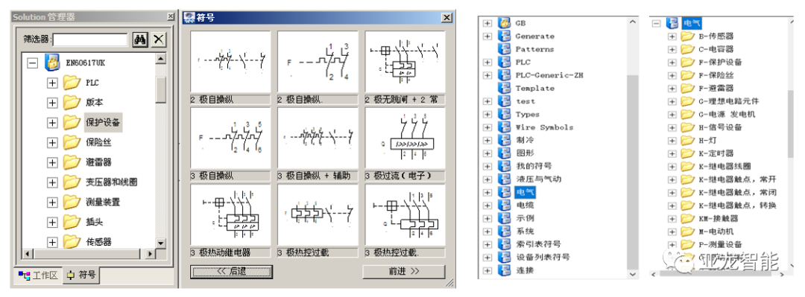Collapse the EN60617UK tree root
The width and height of the screenshot is (805, 297).
[32, 63]
